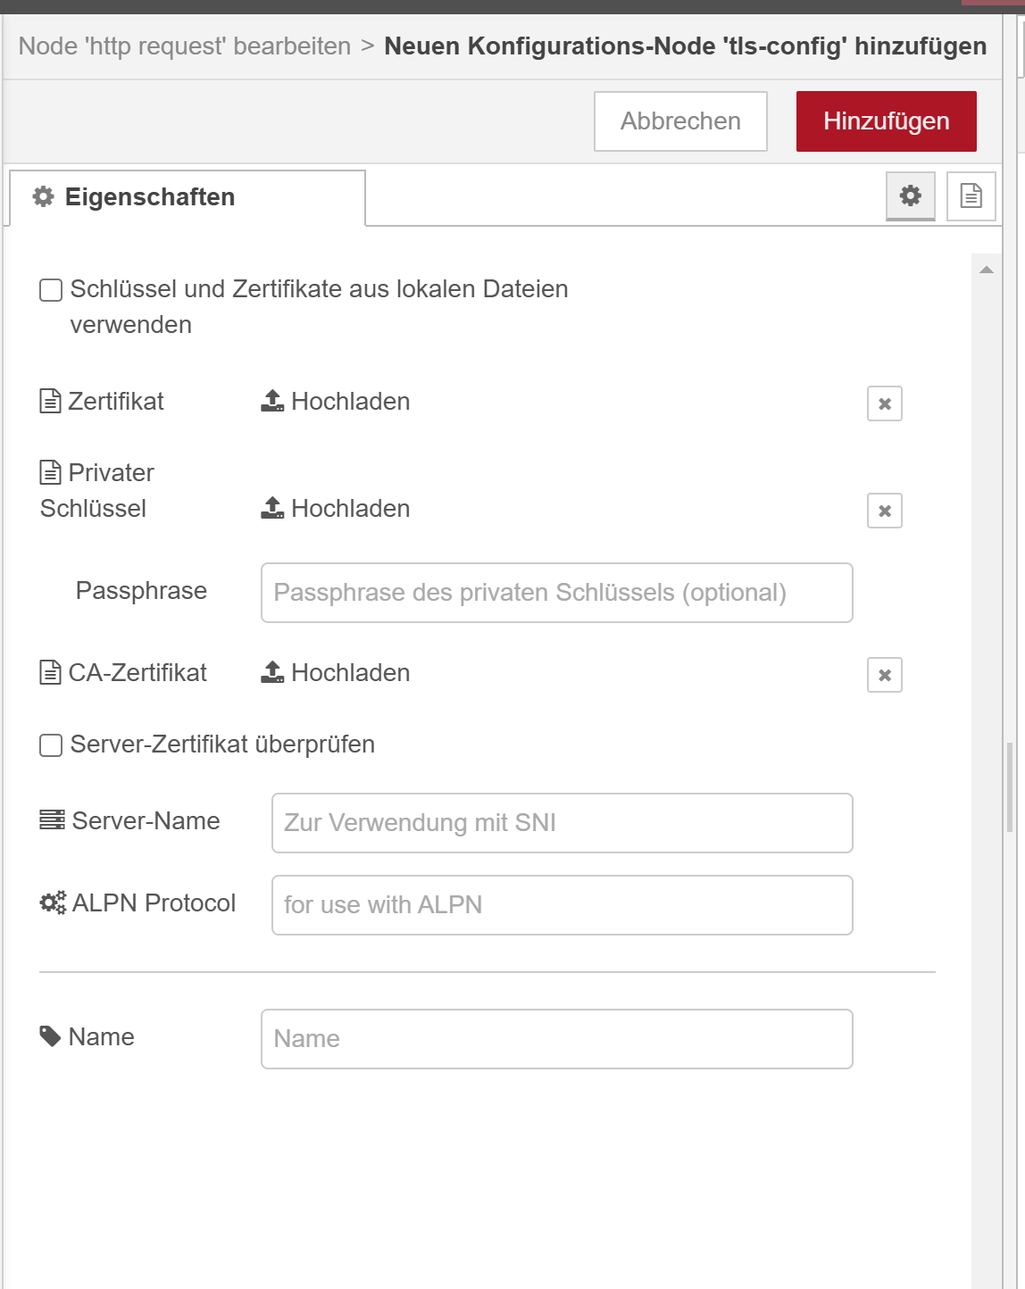The image size is (1025, 1289).
Task: Clear the CA-Zertifikat with x icon
Action: coord(884,675)
